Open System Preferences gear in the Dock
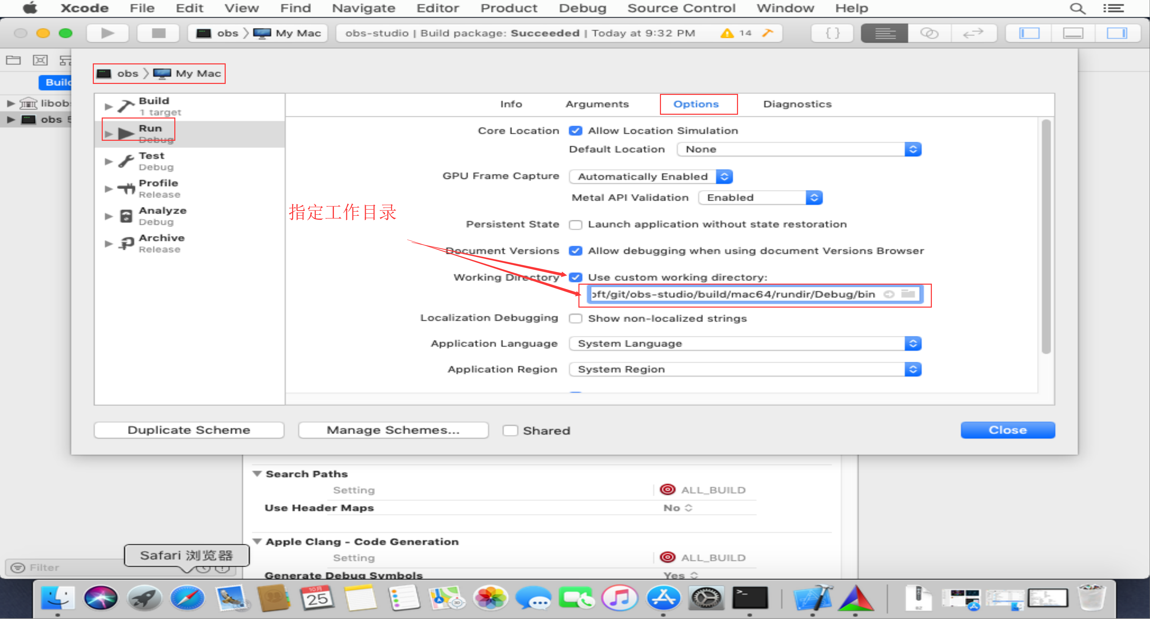 pos(706,597)
